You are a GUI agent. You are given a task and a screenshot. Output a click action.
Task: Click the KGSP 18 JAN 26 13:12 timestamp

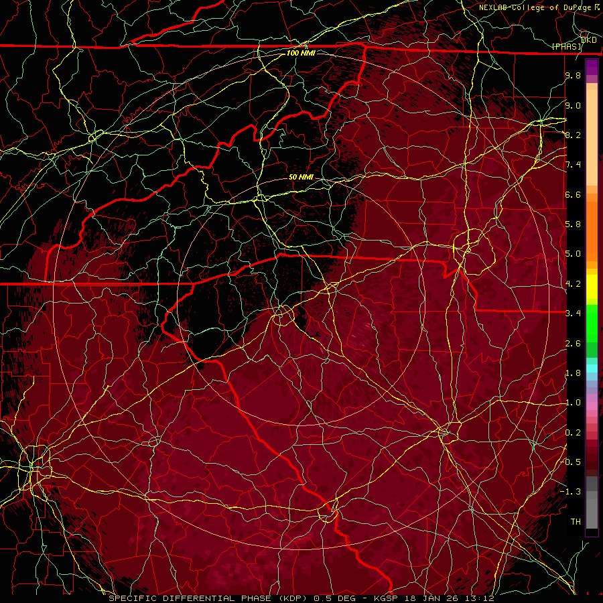click(x=433, y=598)
